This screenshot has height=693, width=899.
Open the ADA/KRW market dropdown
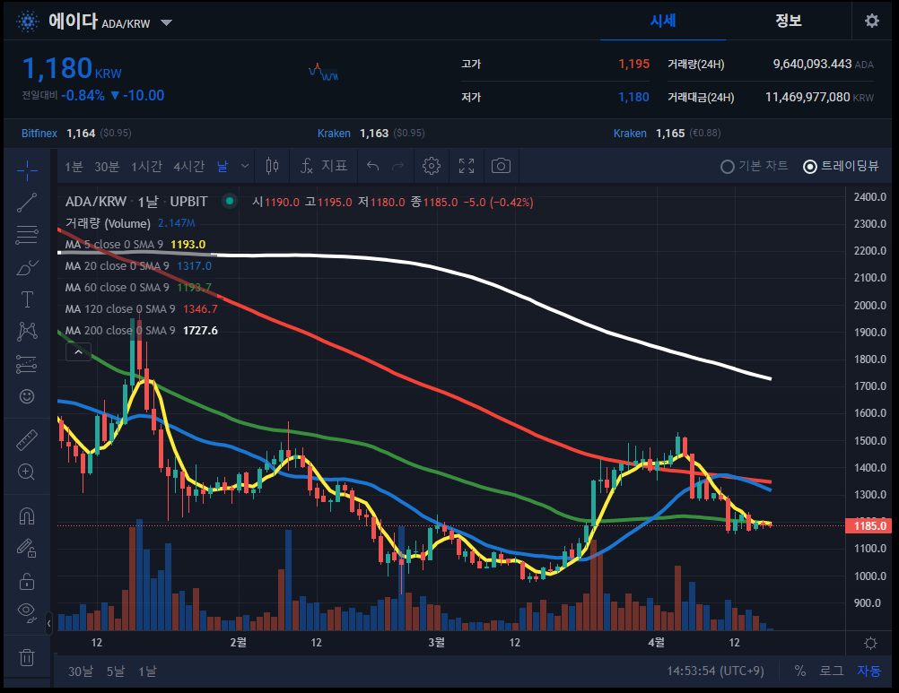[166, 23]
